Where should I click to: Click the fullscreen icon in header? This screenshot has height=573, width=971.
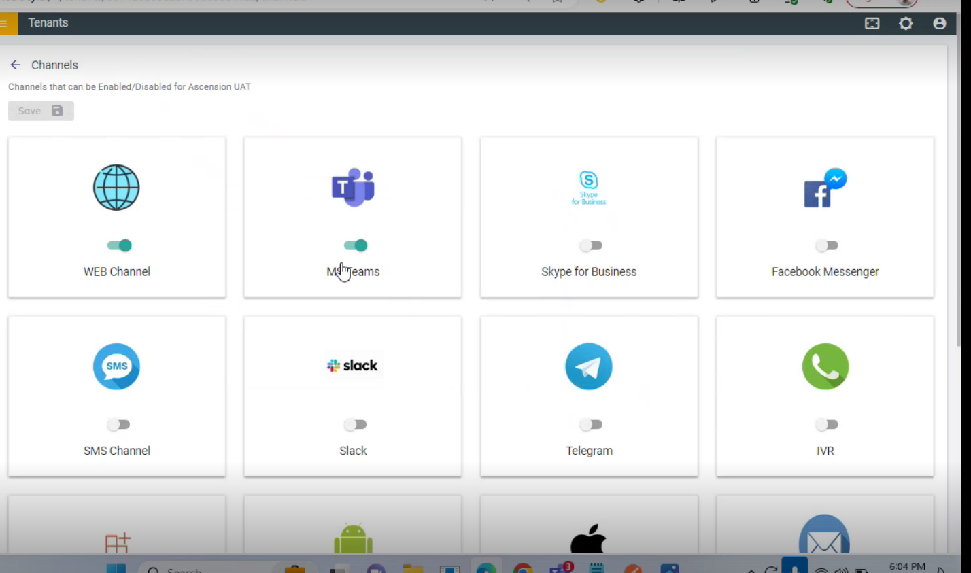[x=872, y=23]
